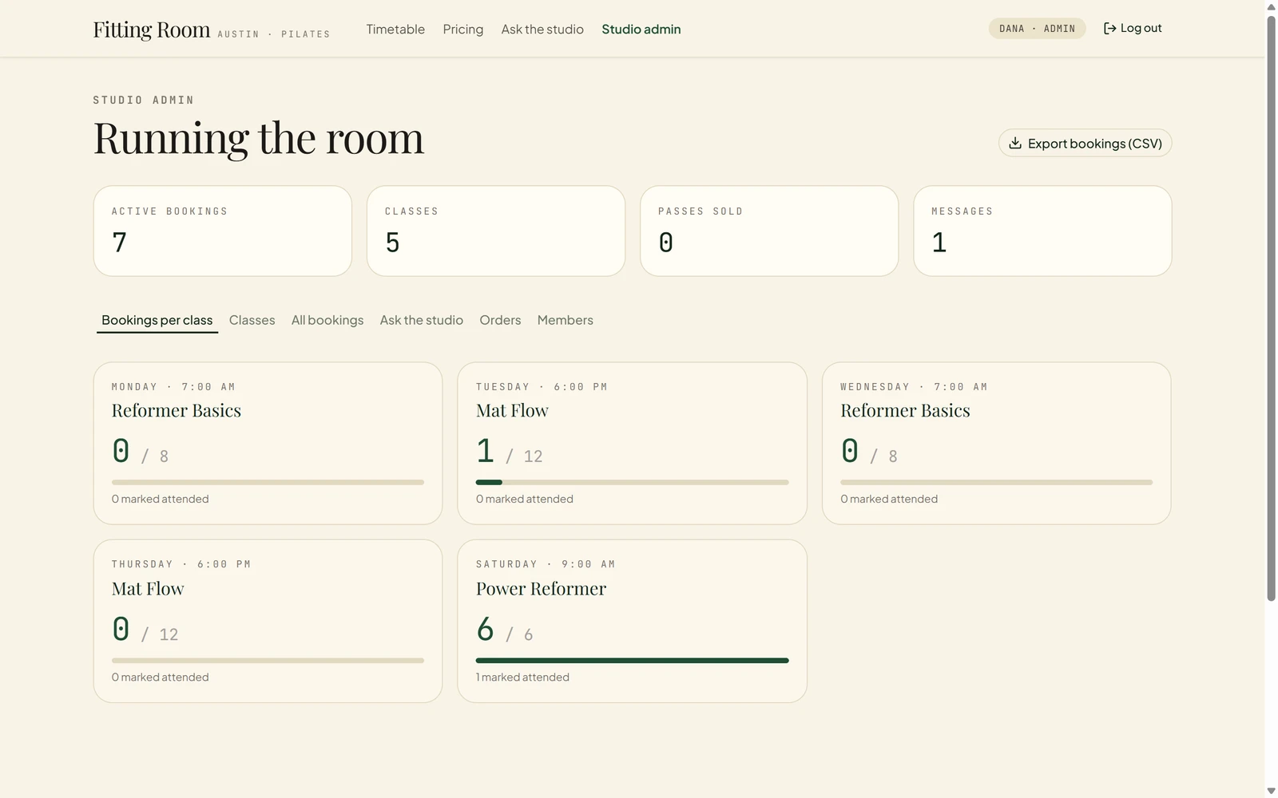This screenshot has width=1278, height=798.
Task: Open the Studio admin nav link
Action: pyautogui.click(x=641, y=30)
